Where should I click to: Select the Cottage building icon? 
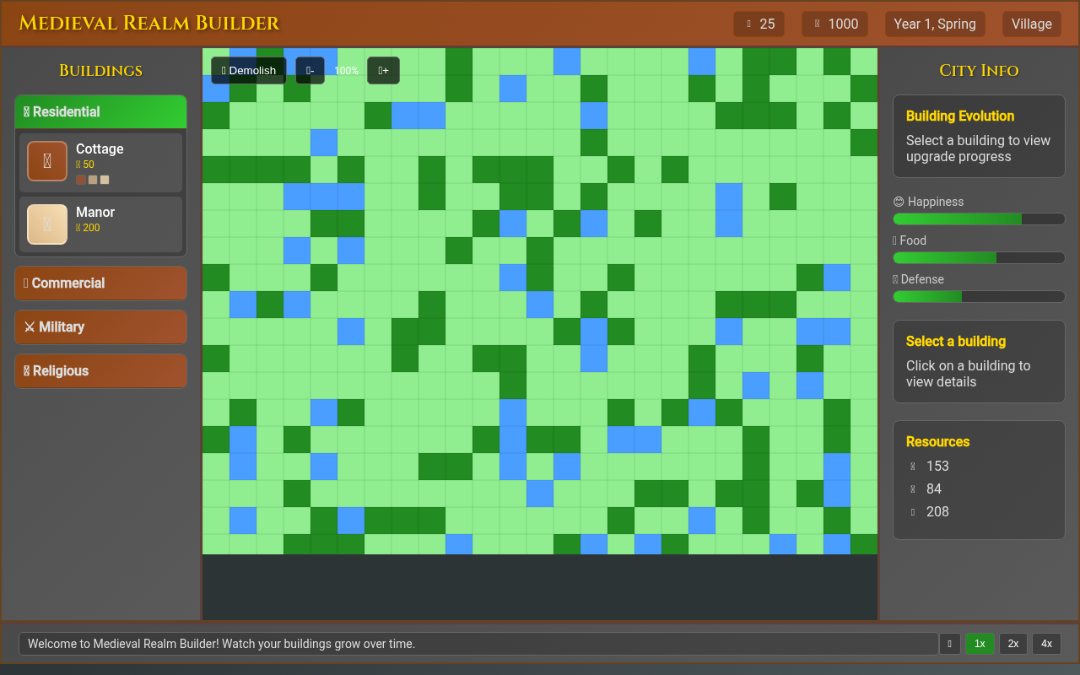(x=47, y=160)
